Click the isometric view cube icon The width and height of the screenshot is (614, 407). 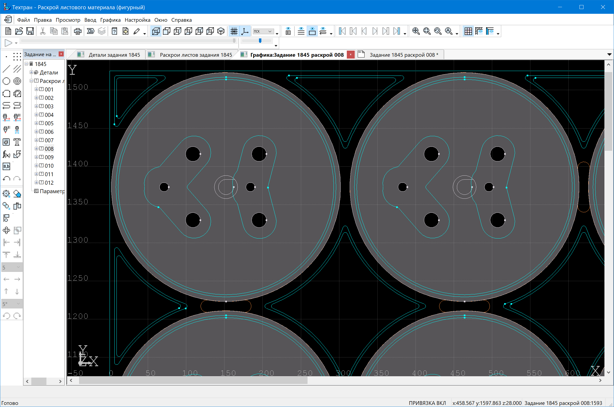pos(221,31)
